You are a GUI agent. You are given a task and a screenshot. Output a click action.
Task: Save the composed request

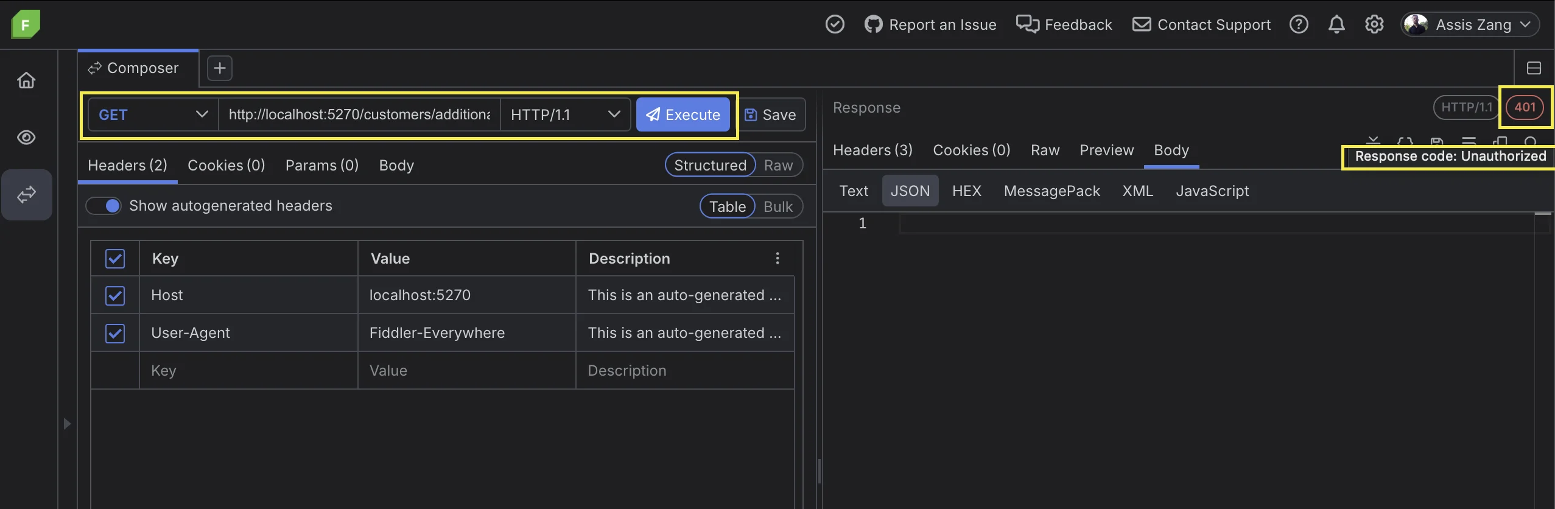click(771, 114)
